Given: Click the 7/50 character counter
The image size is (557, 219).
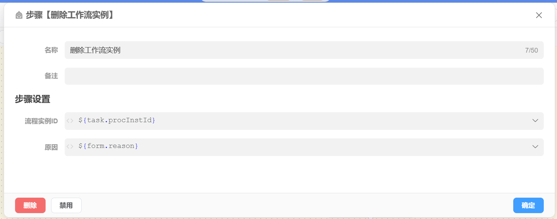Looking at the screenshot, I should pyautogui.click(x=531, y=50).
